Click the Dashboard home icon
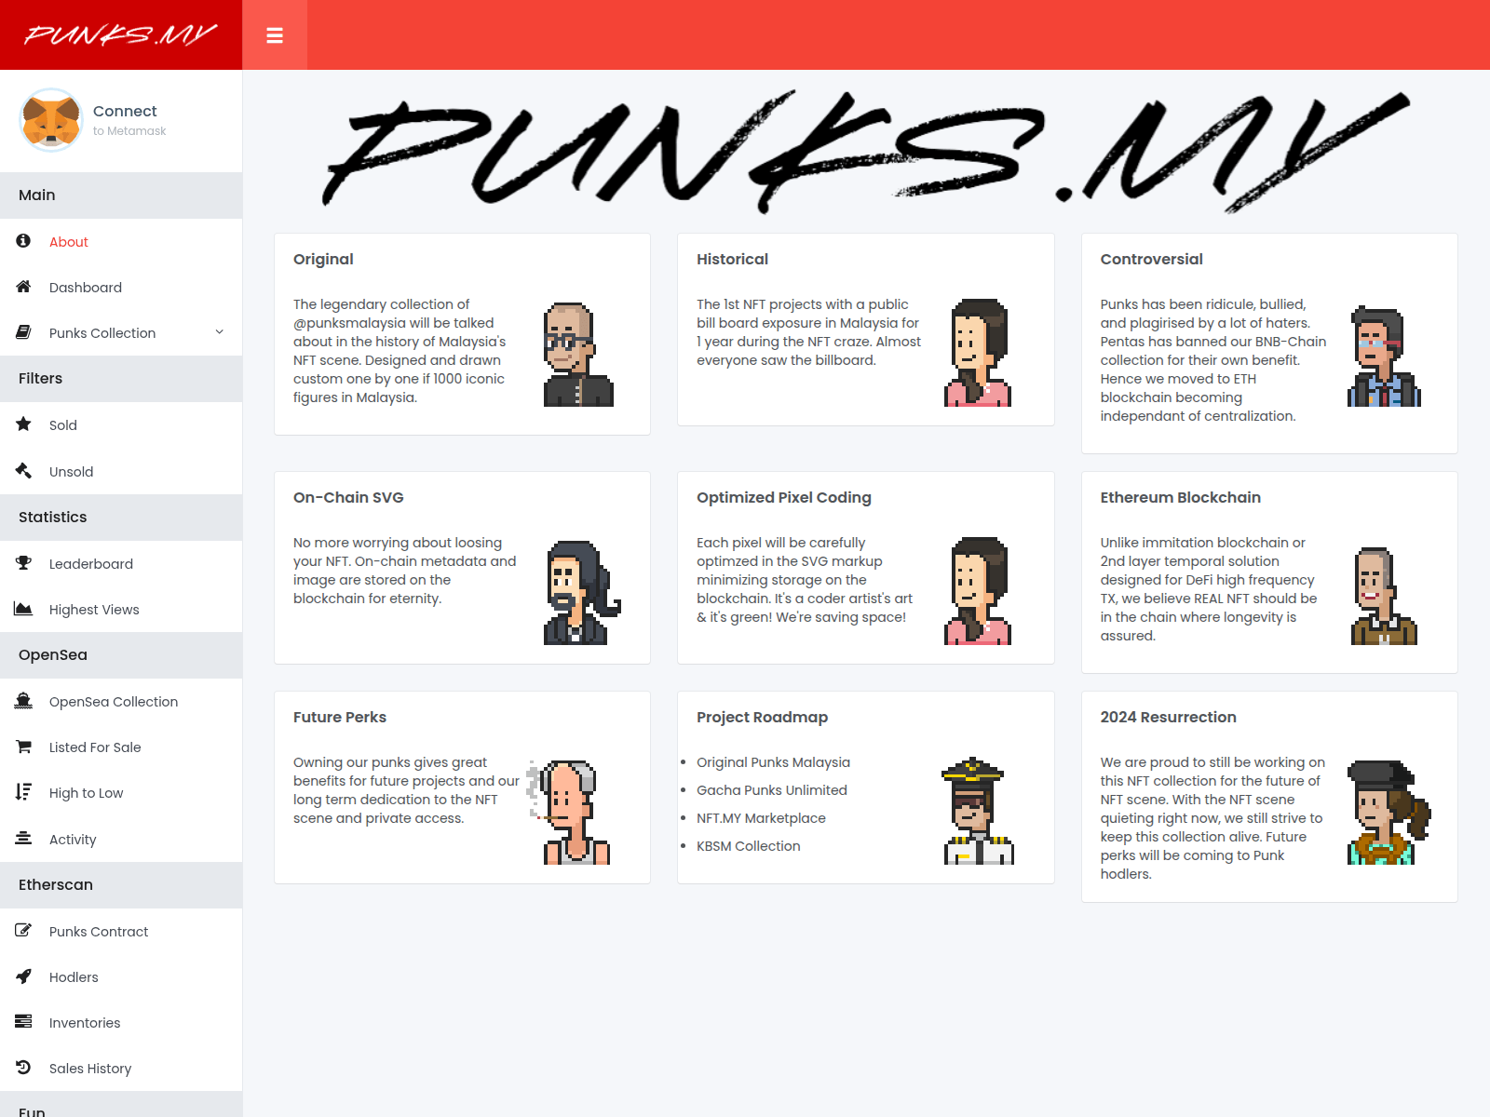The height and width of the screenshot is (1117, 1490). pyautogui.click(x=23, y=287)
